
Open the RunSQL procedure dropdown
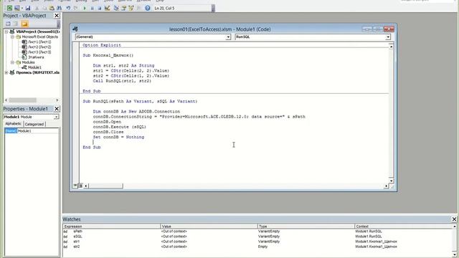point(388,37)
